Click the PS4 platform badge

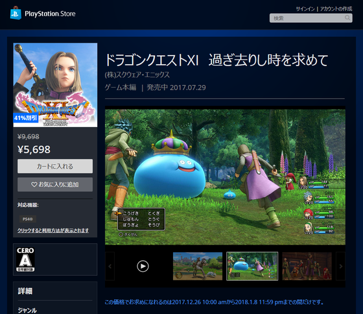pyautogui.click(x=28, y=219)
